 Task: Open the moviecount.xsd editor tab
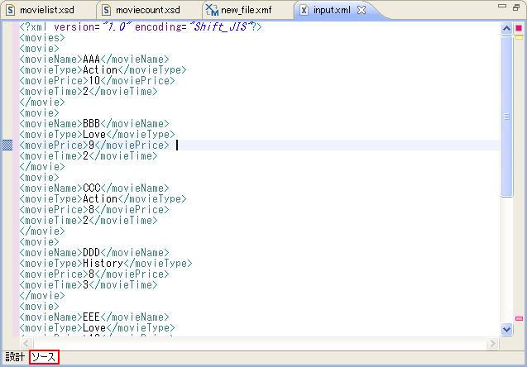145,10
